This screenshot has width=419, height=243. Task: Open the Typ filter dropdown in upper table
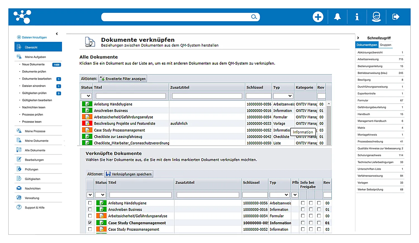(x=283, y=96)
